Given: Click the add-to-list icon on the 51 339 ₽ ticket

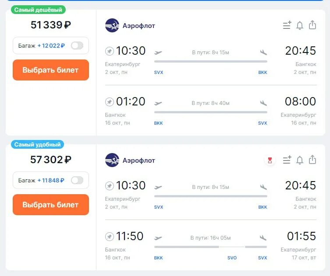Looking at the screenshot, I should point(287,25).
